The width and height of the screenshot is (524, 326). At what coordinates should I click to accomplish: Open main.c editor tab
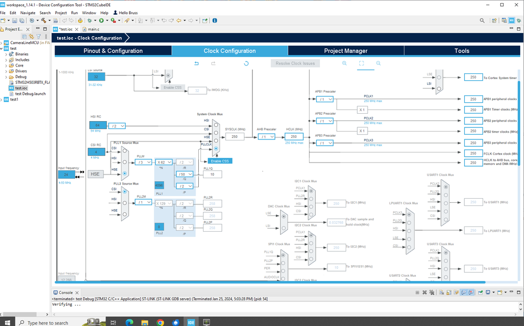coord(93,29)
